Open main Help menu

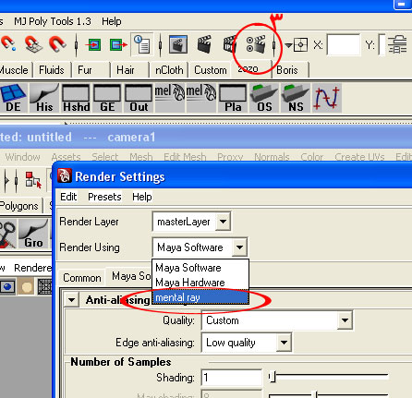112,21
